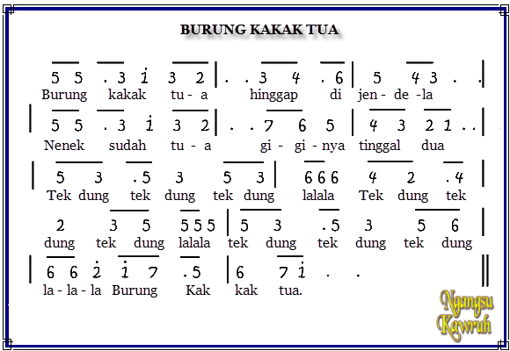Select the word 'jen- de -la' lyric

click(395, 95)
